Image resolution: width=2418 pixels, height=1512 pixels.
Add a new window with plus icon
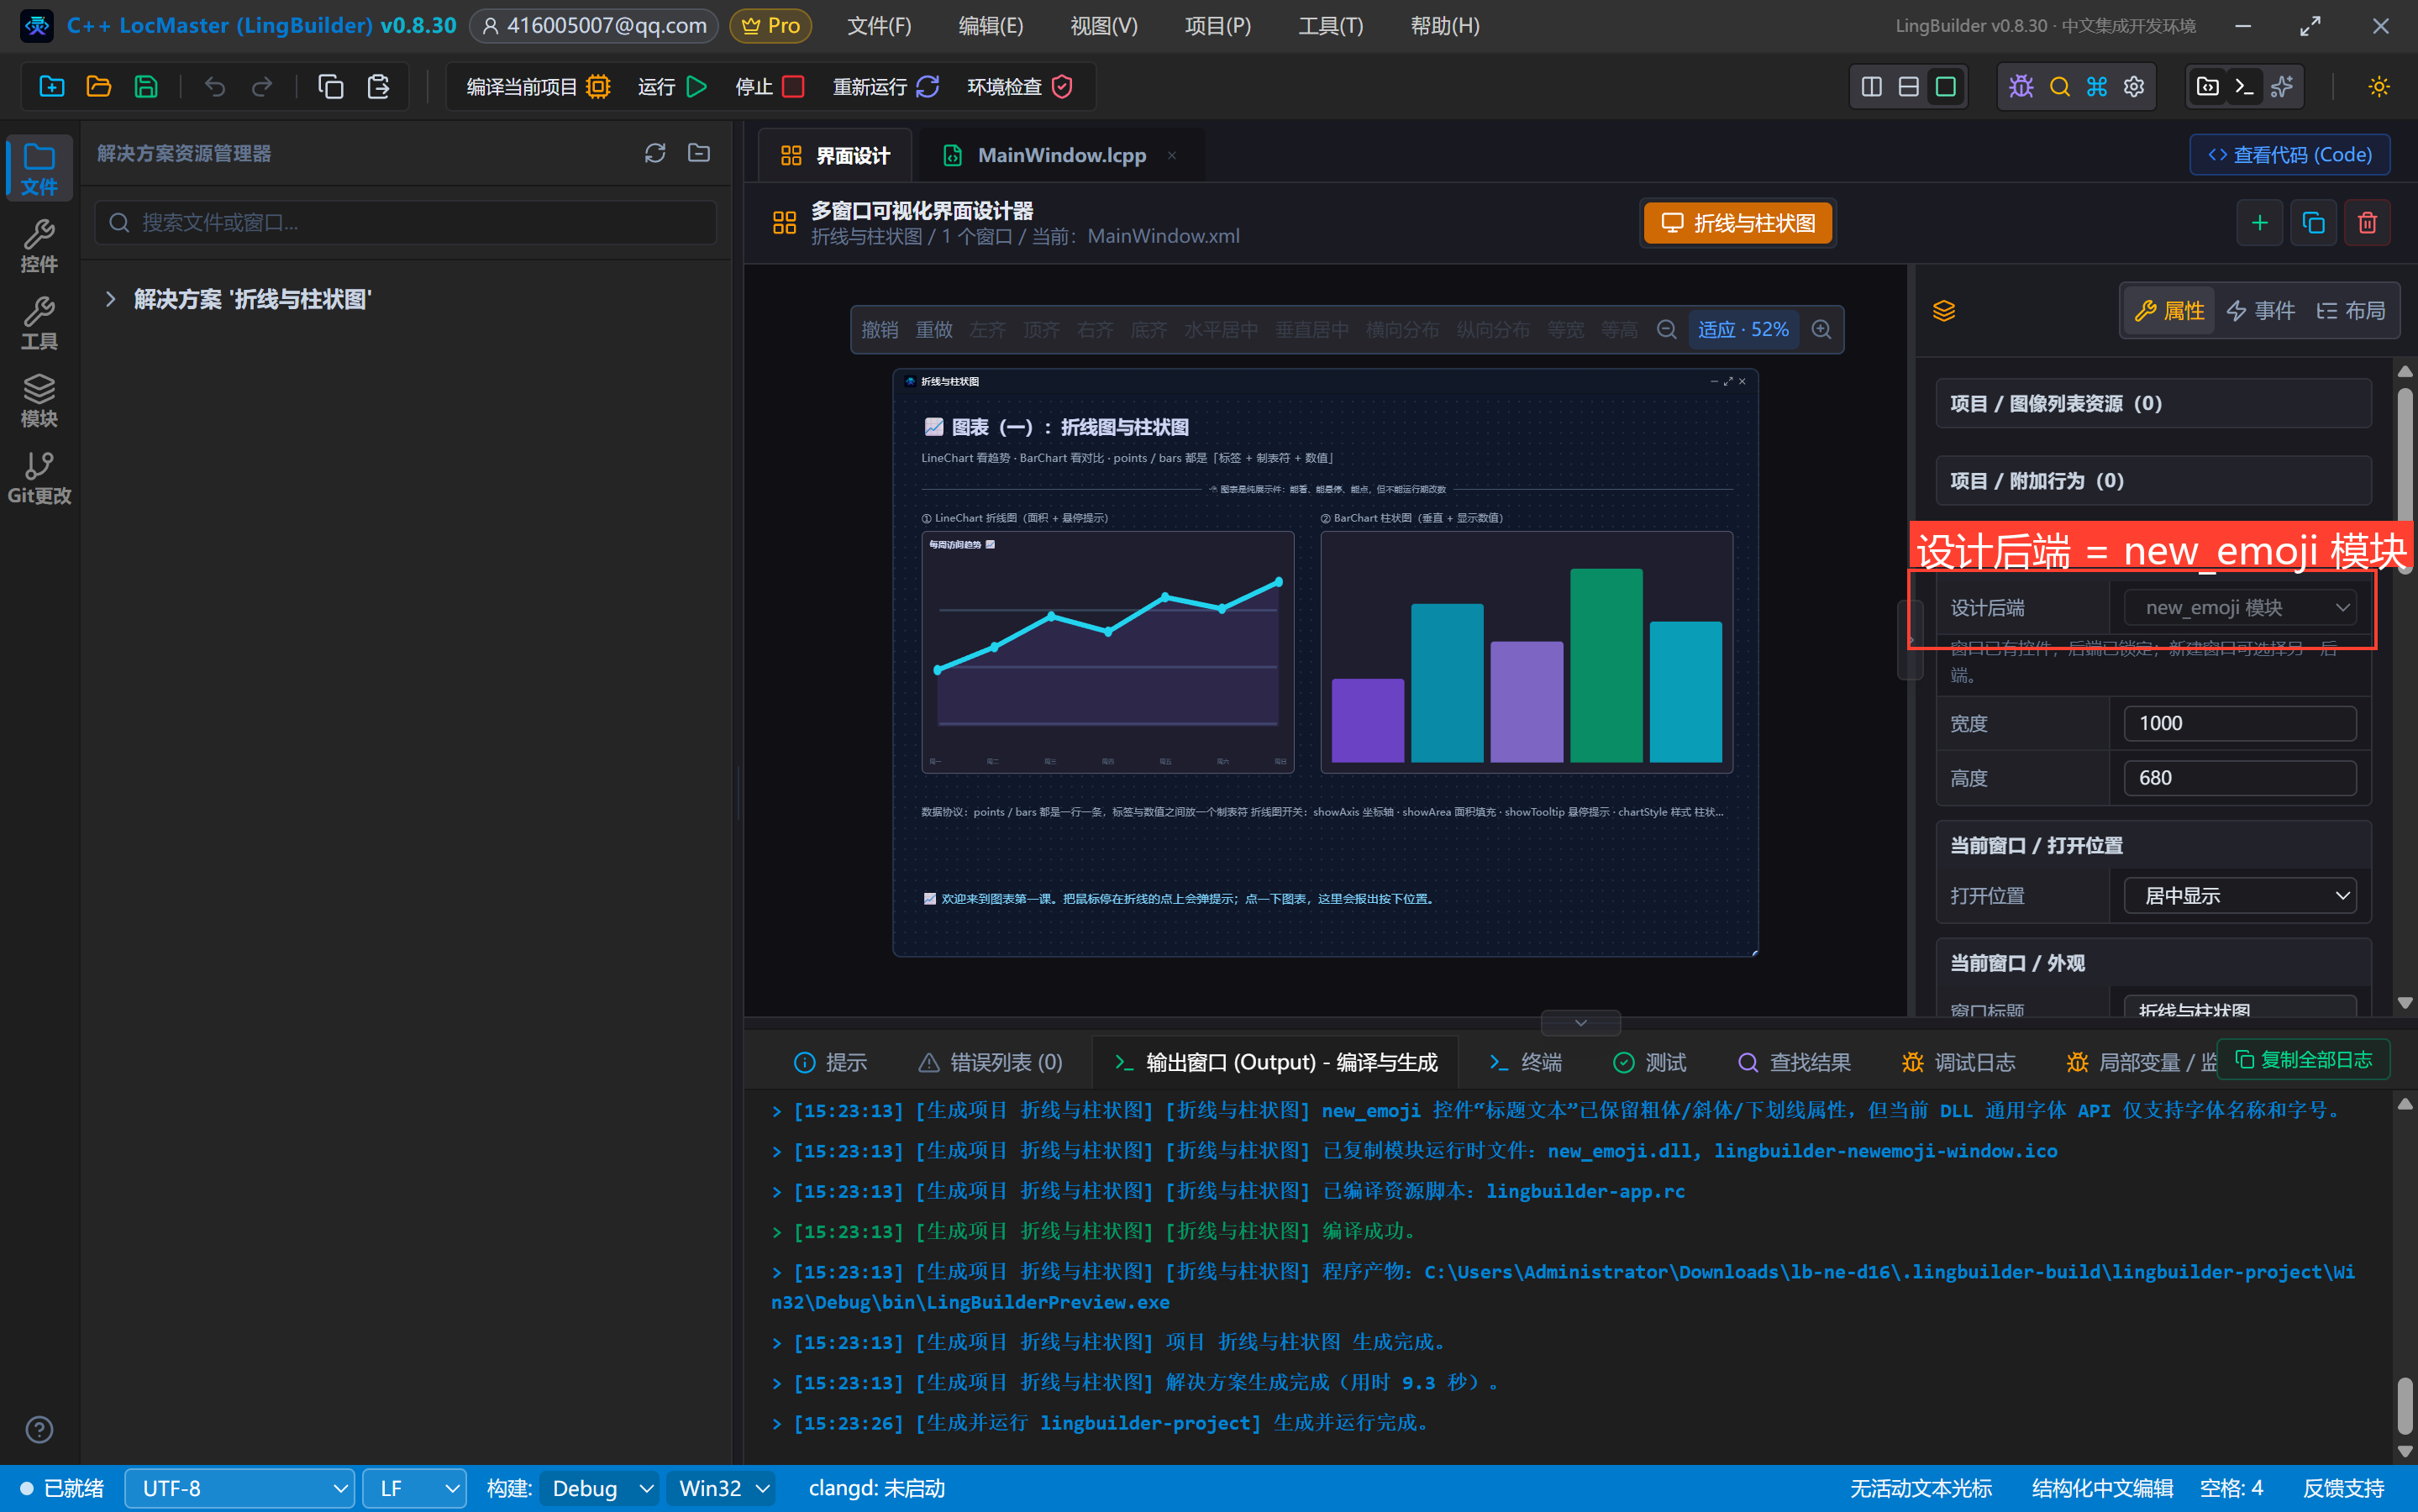2259,222
